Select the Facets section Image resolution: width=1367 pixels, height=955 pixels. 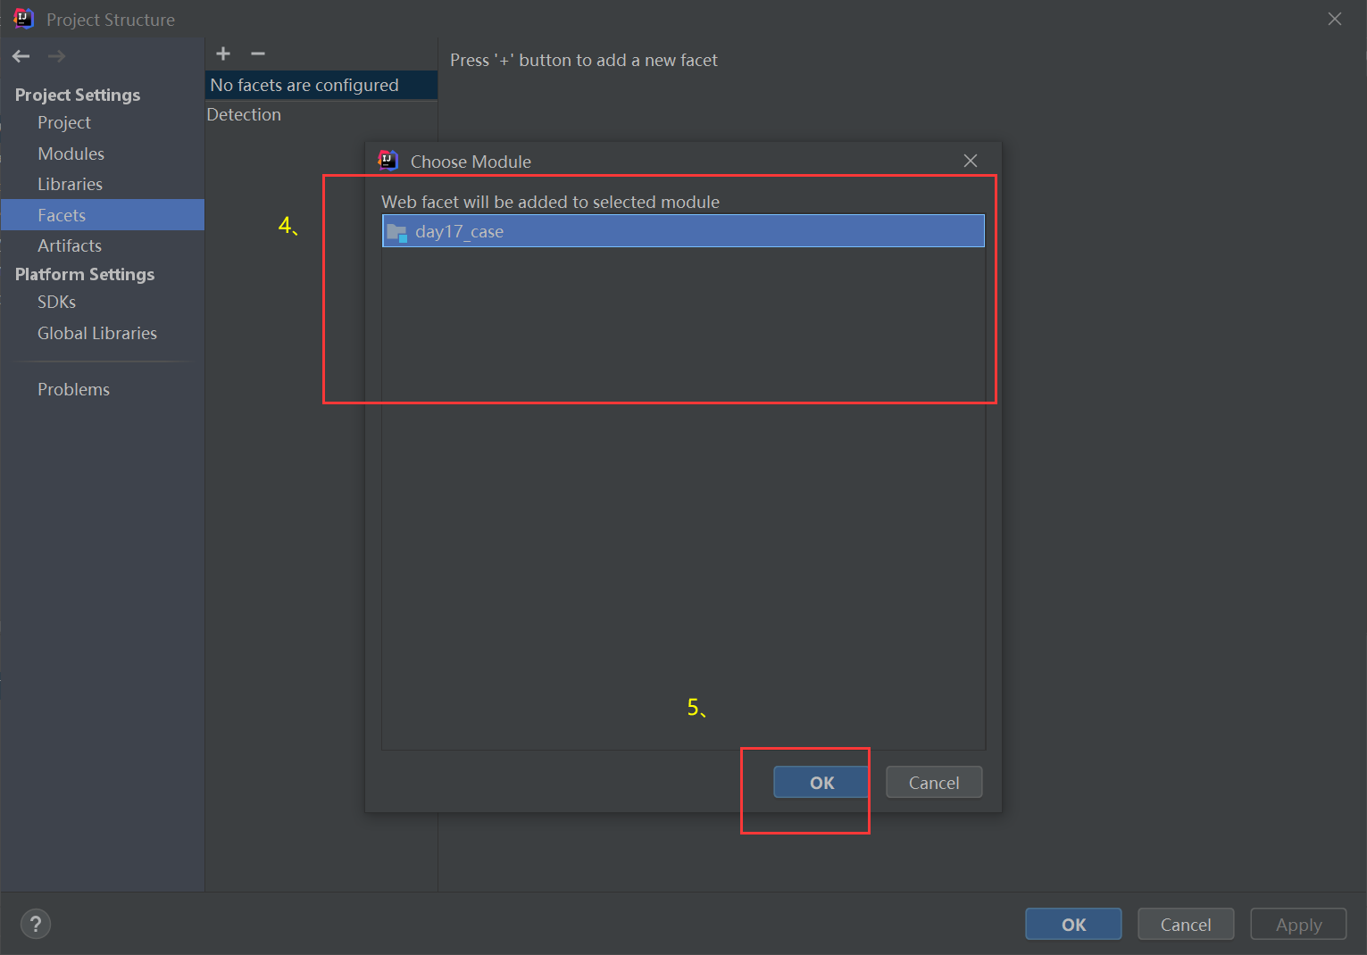point(103,215)
